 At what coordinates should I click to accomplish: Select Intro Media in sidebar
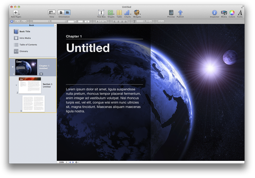25,38
